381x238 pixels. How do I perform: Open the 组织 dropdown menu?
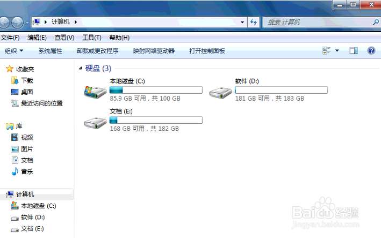click(x=14, y=51)
